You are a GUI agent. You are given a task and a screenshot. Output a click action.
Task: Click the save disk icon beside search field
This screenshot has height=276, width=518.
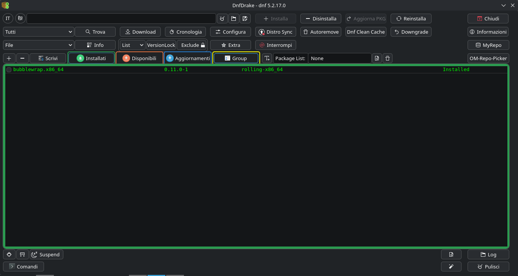(x=244, y=19)
